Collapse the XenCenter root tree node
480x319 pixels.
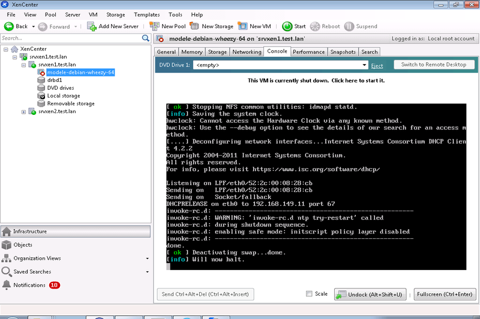coord(6,49)
